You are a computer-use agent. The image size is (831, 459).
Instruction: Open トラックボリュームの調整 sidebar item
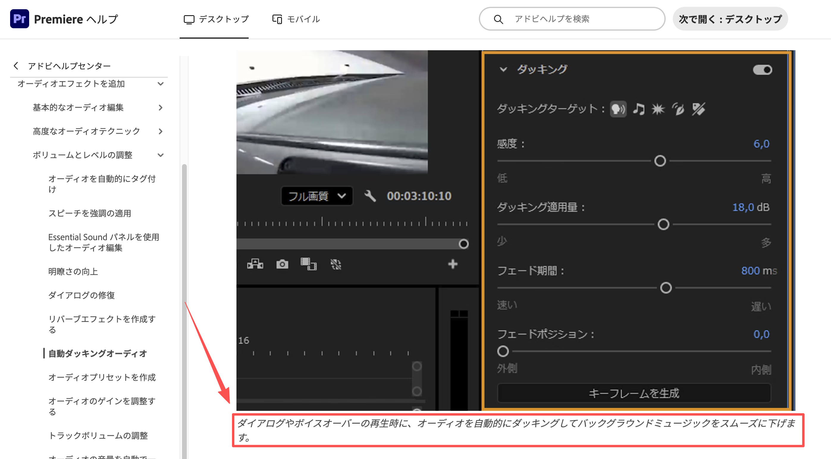(x=98, y=436)
